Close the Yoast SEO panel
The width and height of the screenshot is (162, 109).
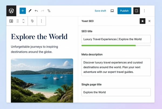pos(149,21)
